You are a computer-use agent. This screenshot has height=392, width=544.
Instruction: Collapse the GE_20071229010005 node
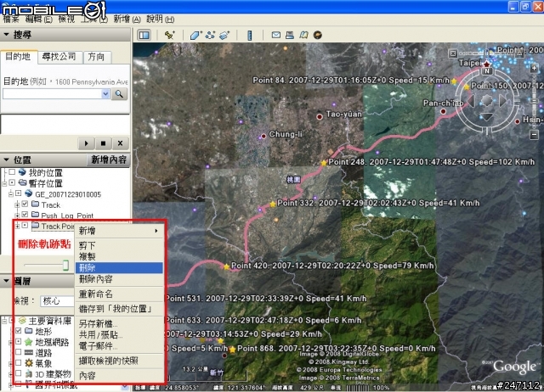coord(11,194)
